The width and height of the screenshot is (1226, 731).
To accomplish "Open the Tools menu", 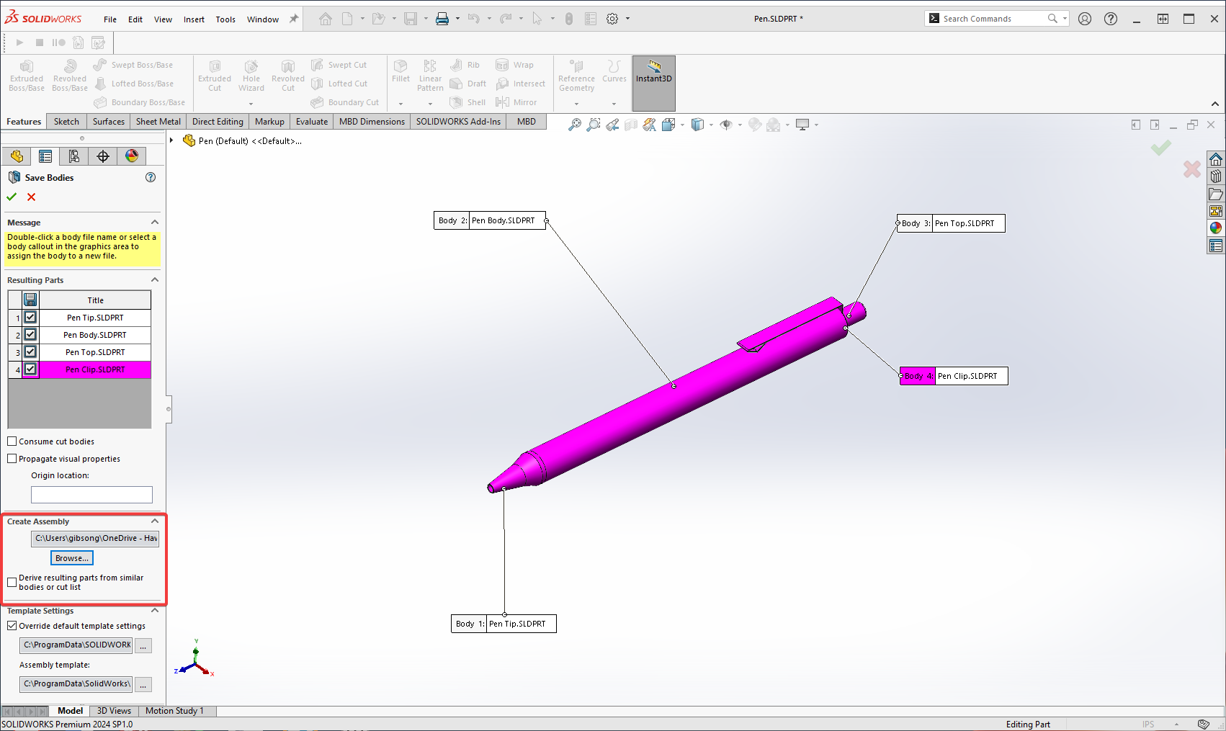I will point(225,19).
